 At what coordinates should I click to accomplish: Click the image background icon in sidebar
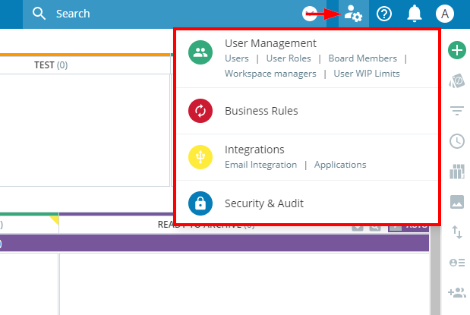(457, 202)
